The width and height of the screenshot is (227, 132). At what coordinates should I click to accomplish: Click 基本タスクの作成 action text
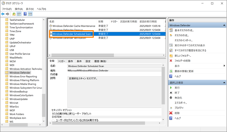pyautogui.click(x=184, y=30)
